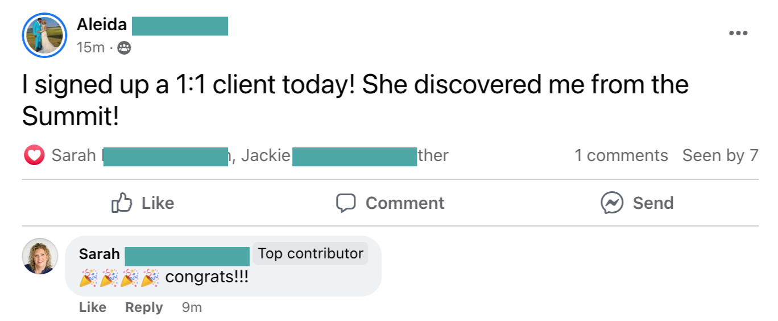
Task: Click the group privacy icon beside 15m
Action: point(124,48)
